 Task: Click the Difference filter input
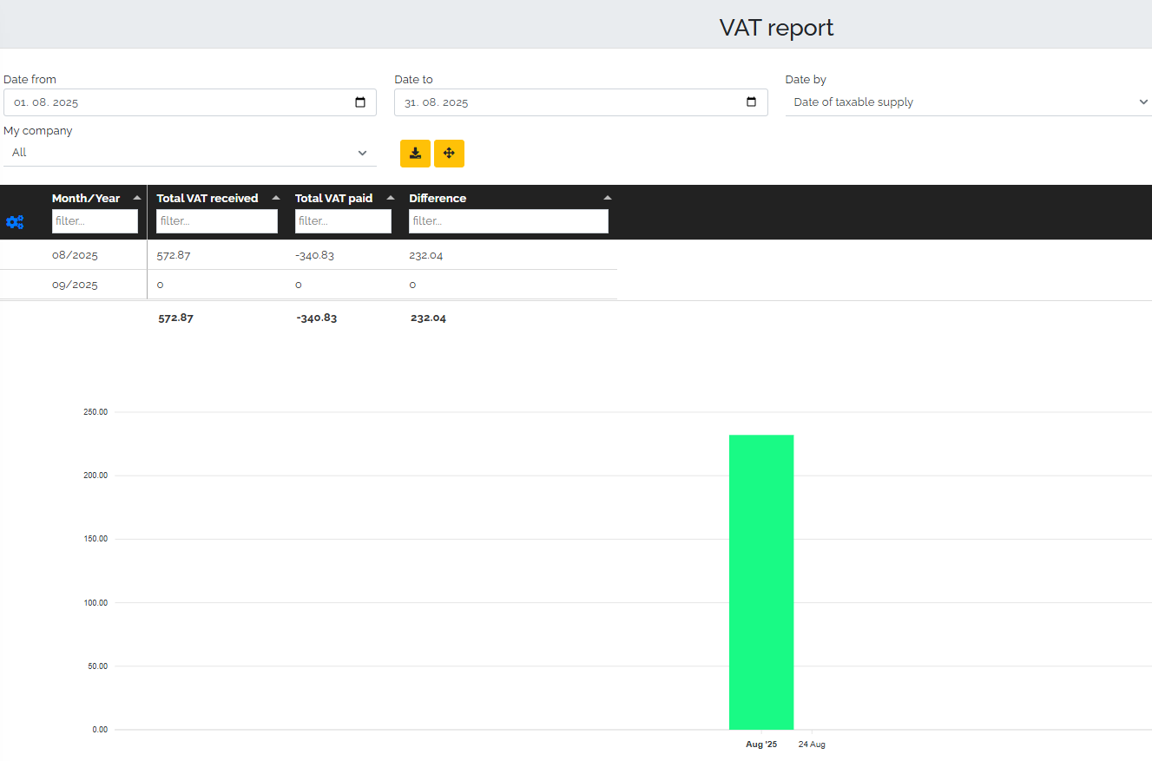508,221
